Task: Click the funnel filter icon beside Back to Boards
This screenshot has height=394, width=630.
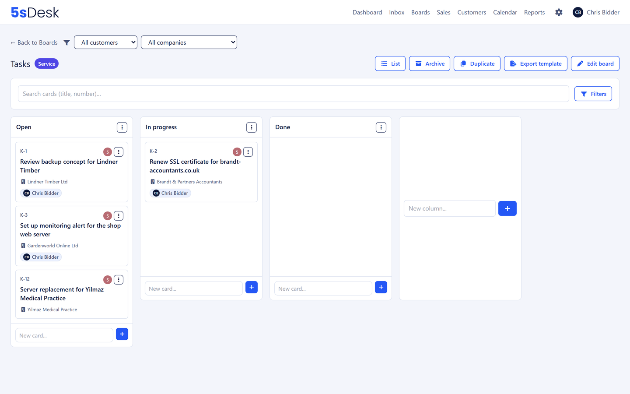Action: click(66, 42)
